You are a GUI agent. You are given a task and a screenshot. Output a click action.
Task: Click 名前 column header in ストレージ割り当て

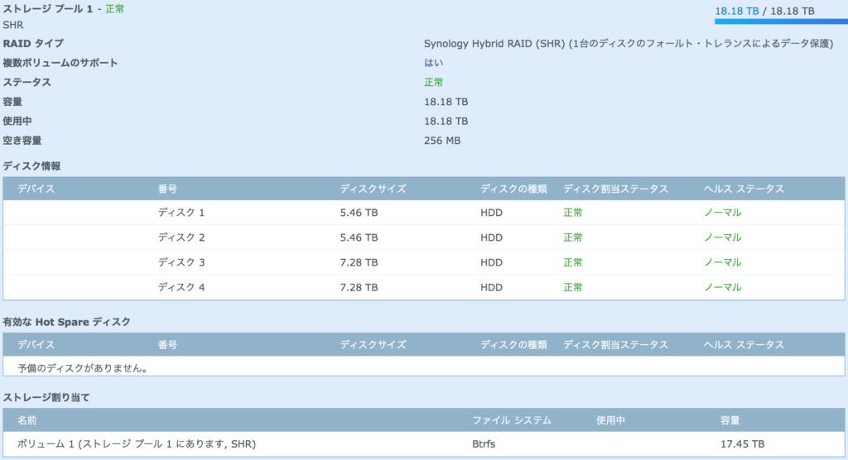(27, 420)
